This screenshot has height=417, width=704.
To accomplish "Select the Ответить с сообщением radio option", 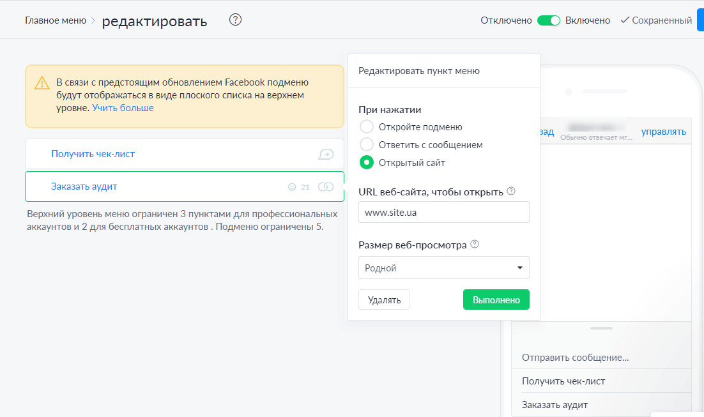I will pos(367,144).
